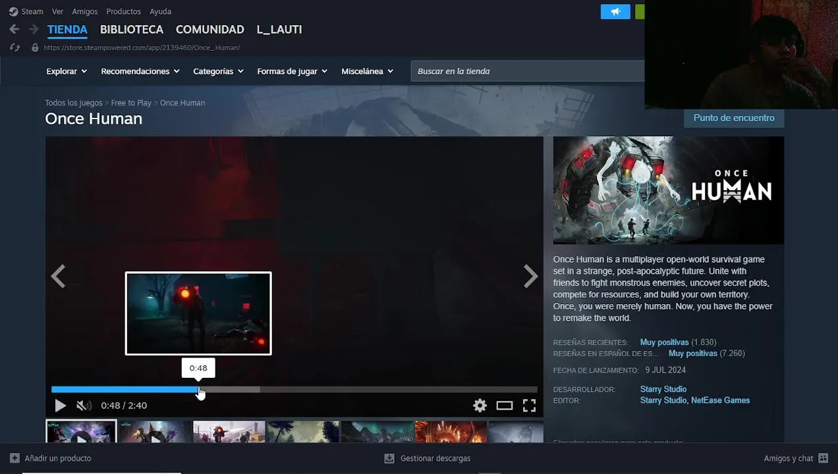Open the L_LAUTI profile tab
Viewport: 838px width, 474px height.
pyautogui.click(x=279, y=30)
